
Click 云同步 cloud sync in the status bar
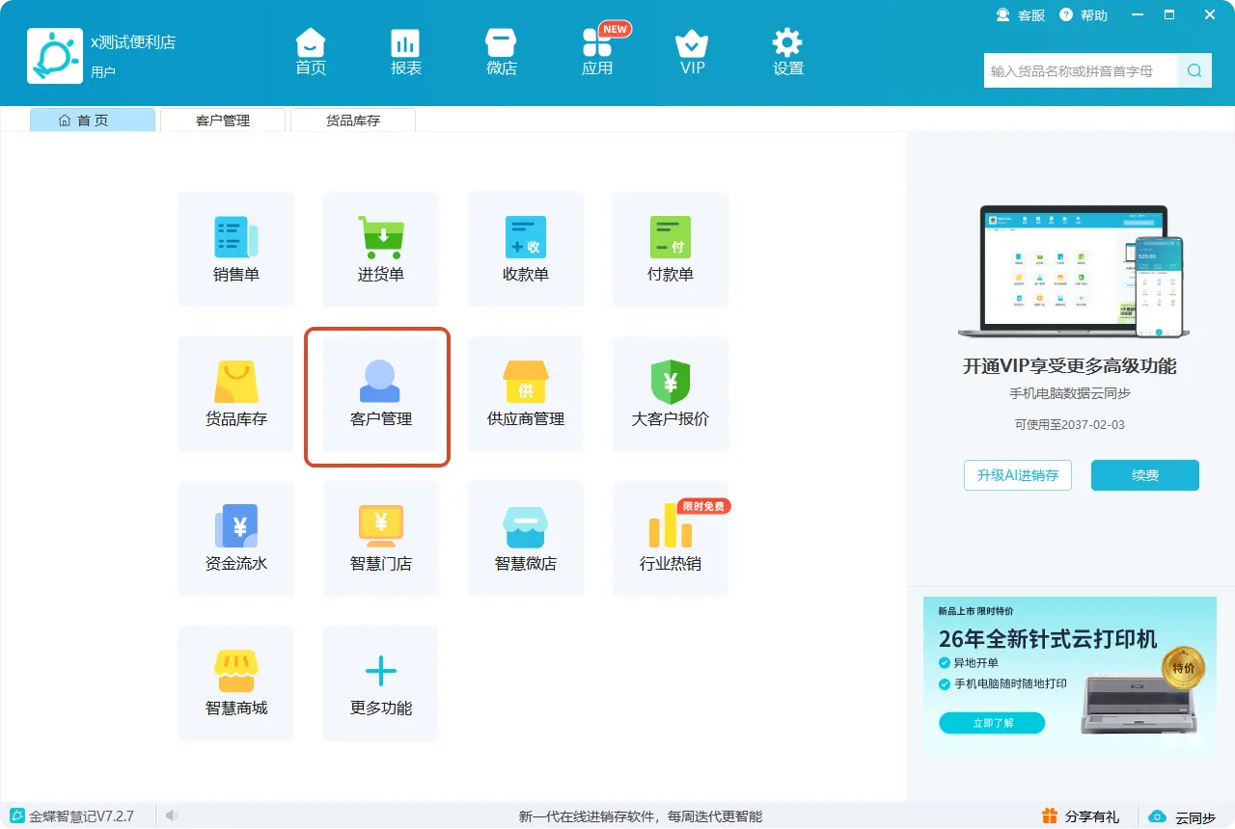coord(1182,817)
